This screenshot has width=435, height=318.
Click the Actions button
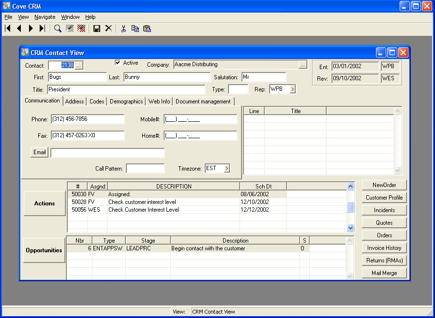tap(45, 203)
